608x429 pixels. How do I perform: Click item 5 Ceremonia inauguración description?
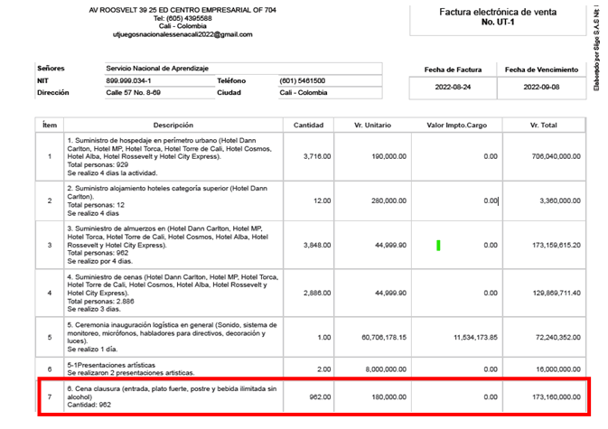[172, 337]
